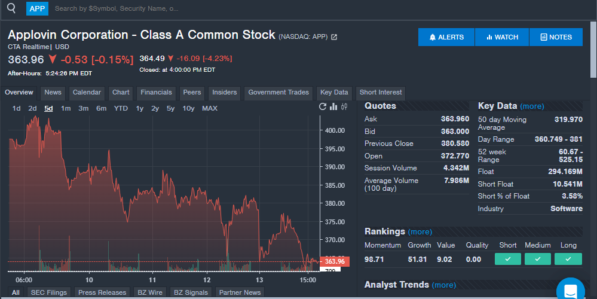
Task: Filter news by SEC Filings
Action: point(49,292)
